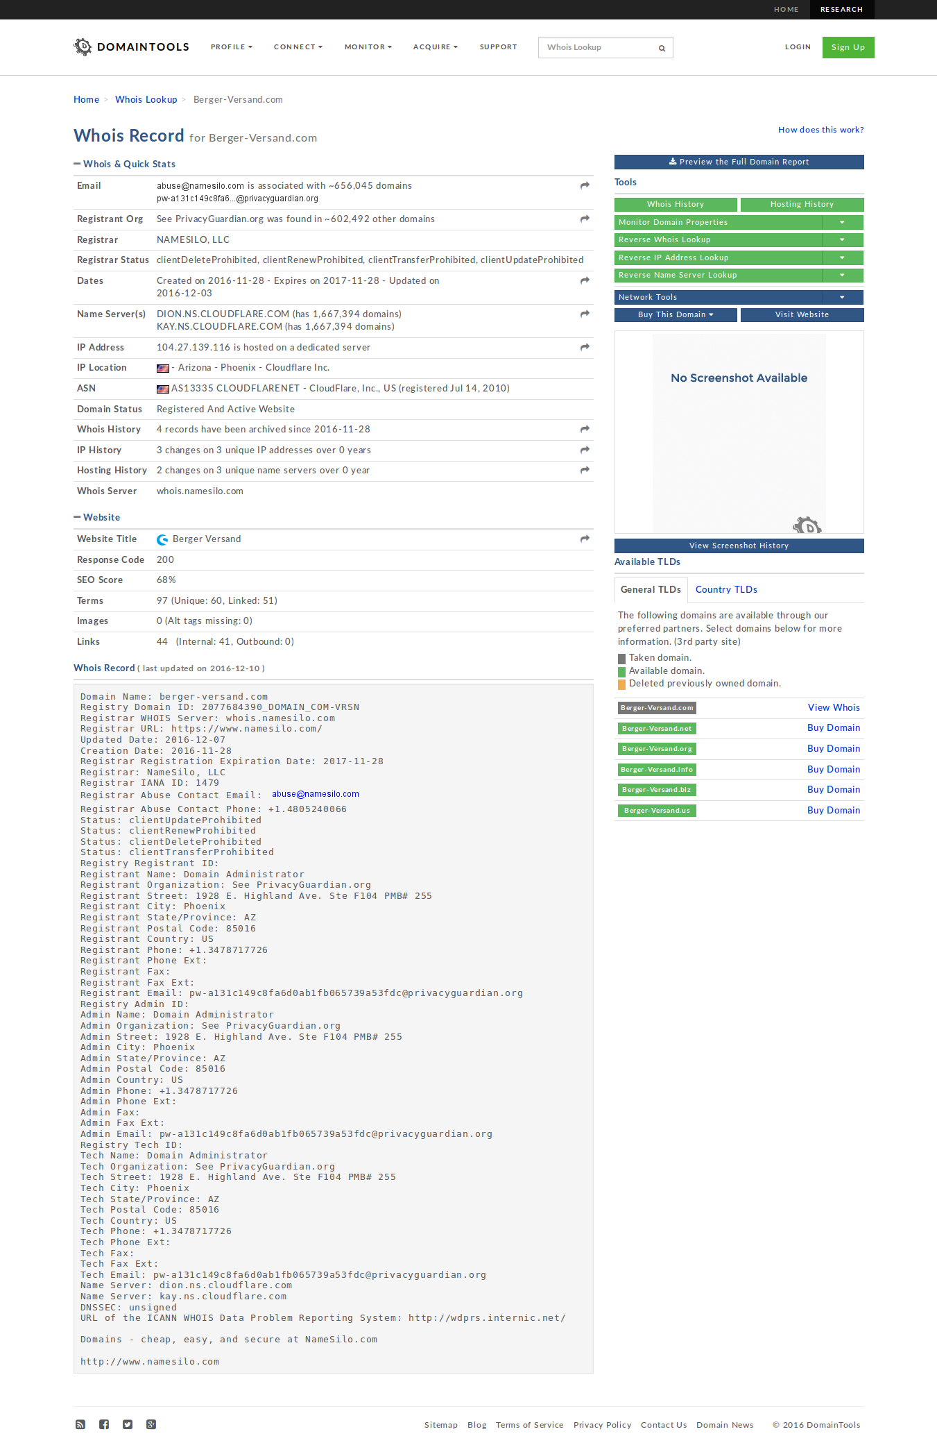Click share arrow in IP History row
The width and height of the screenshot is (937, 1443).
tap(585, 450)
